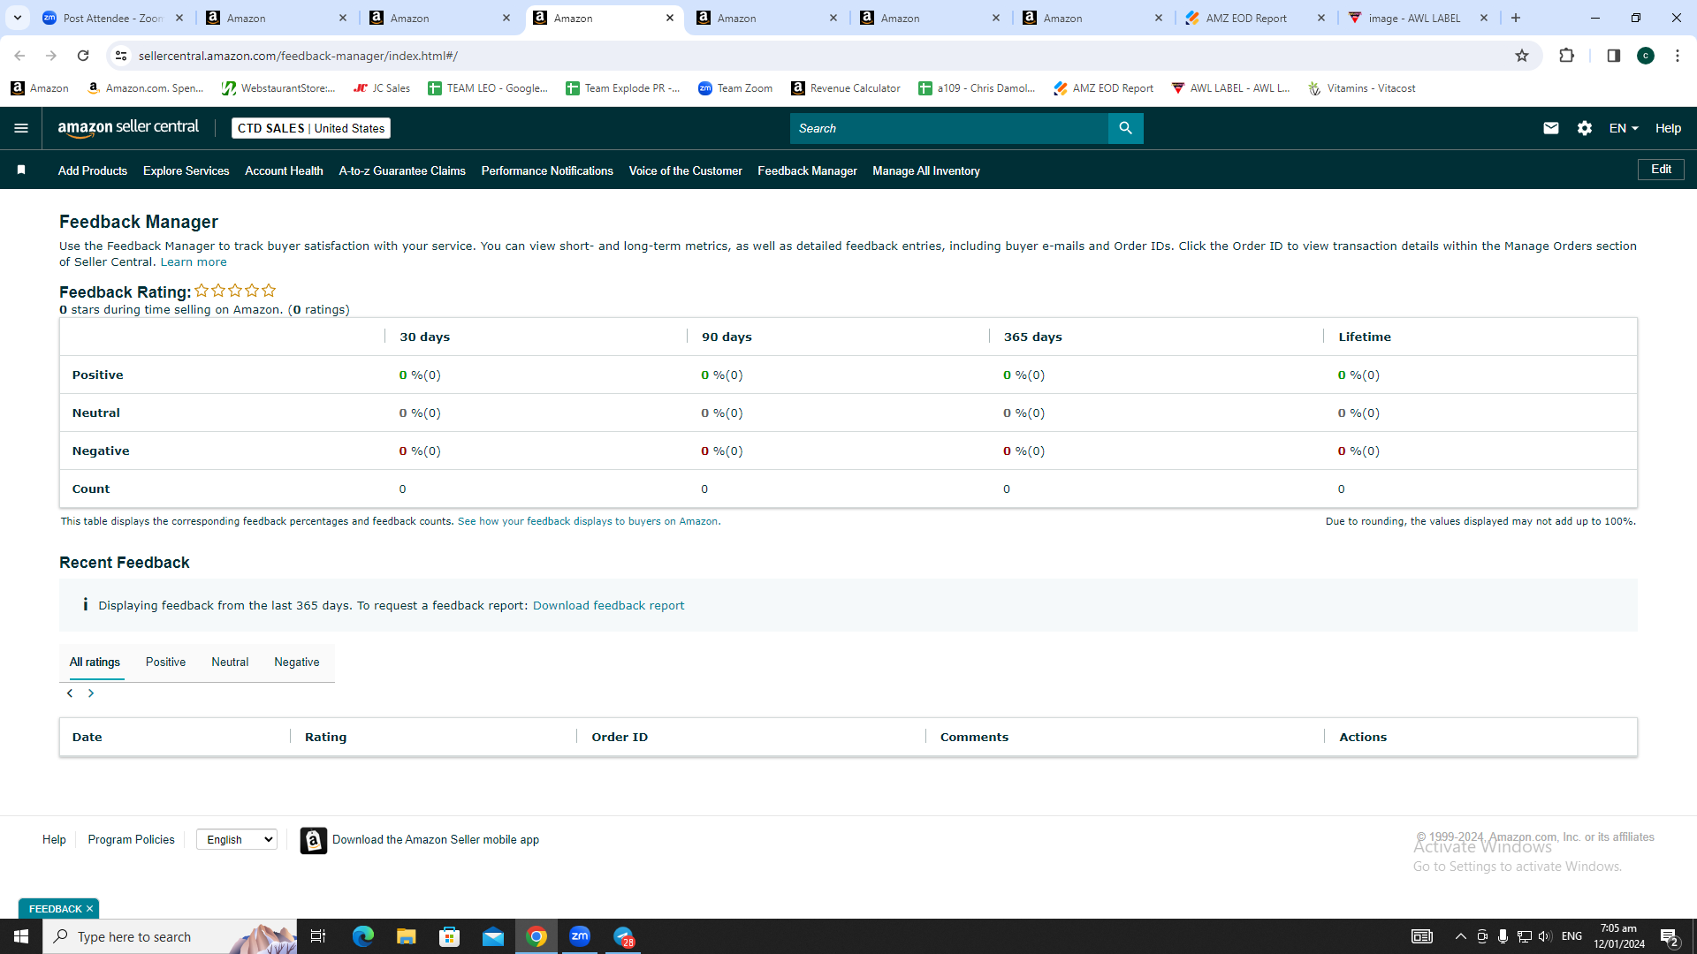This screenshot has height=954, width=1697.
Task: Open the Windows Start menu
Action: coord(21,936)
